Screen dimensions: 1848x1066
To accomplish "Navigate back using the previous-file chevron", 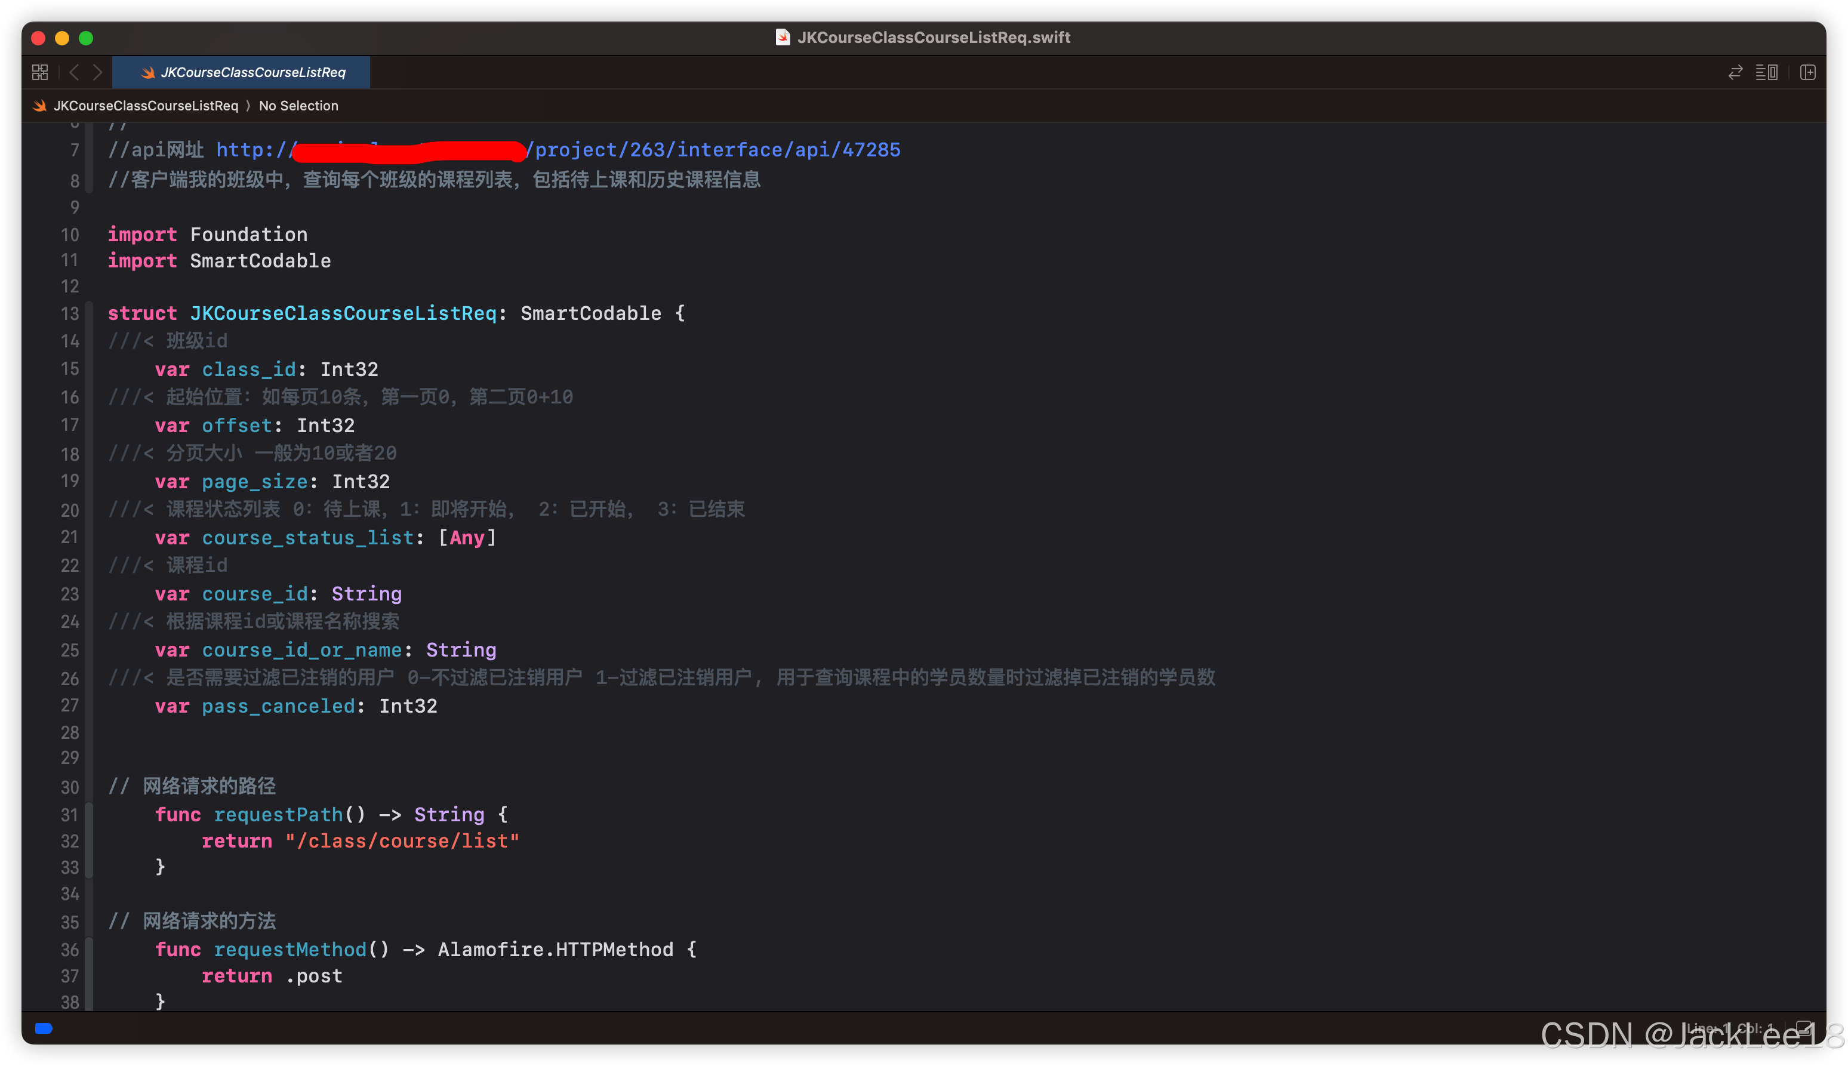I will coord(73,72).
